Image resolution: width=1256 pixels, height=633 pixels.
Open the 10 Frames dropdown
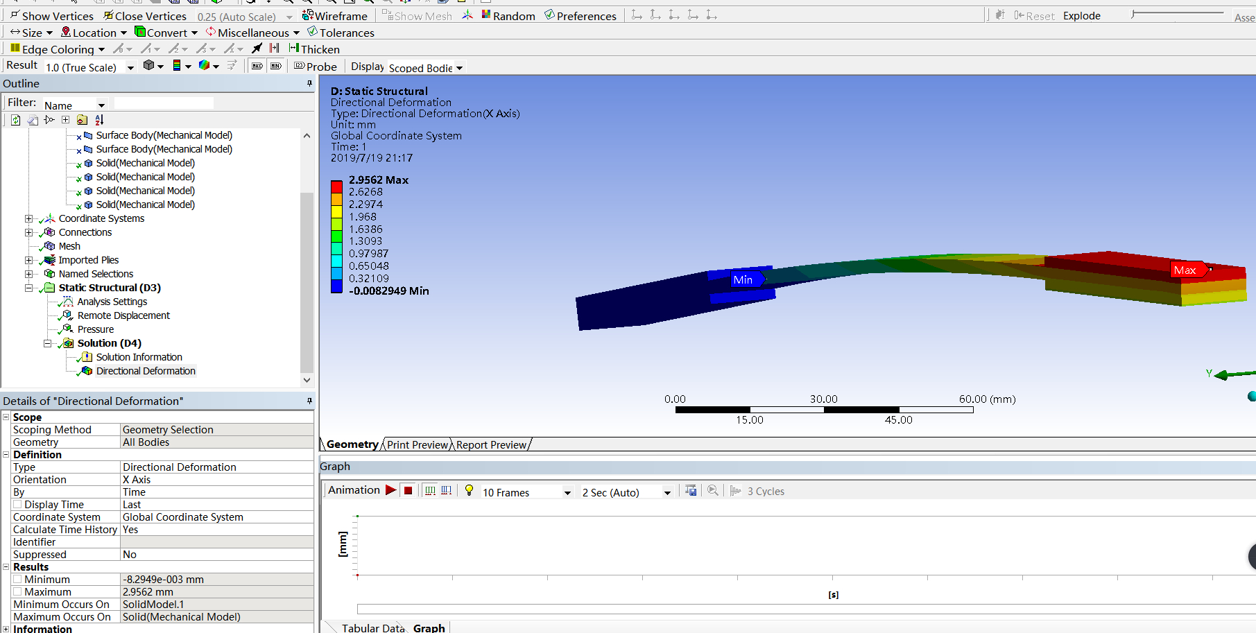[x=567, y=492]
